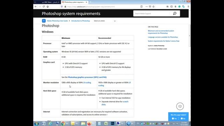Image resolution: width=224 pixels, height=126 pixels.
Task: Click the blue Photoshop User Guide icon
Action: pos(44,21)
